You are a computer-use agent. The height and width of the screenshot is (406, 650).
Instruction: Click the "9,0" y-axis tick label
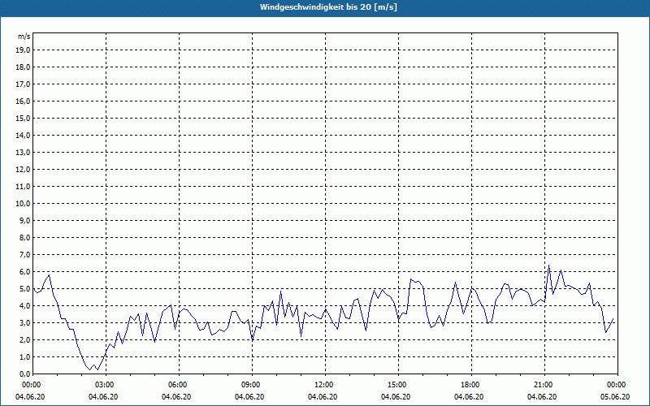pyautogui.click(x=25, y=220)
